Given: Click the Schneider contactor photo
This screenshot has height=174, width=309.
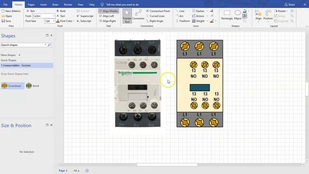Looking at the screenshot, I should (138, 83).
